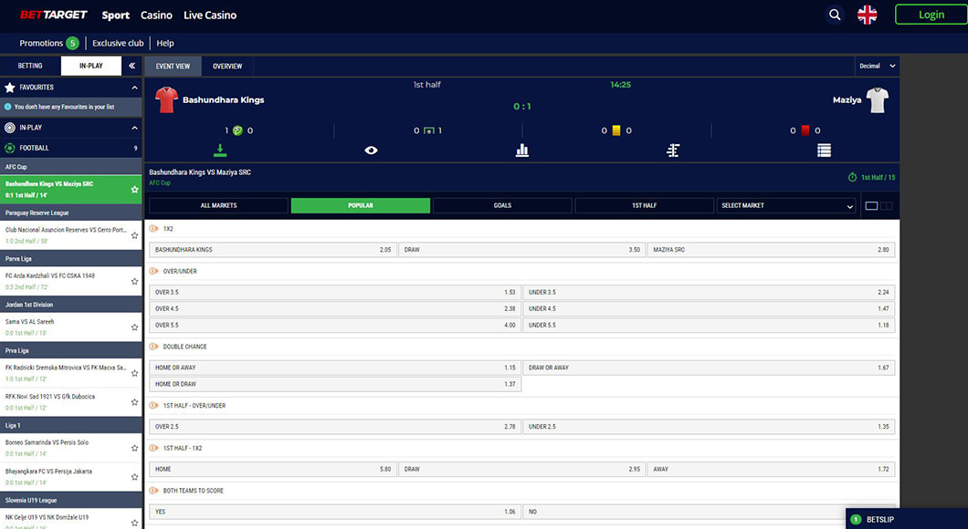Select Home or Draw odds 1.37
The width and height of the screenshot is (968, 529).
click(335, 384)
